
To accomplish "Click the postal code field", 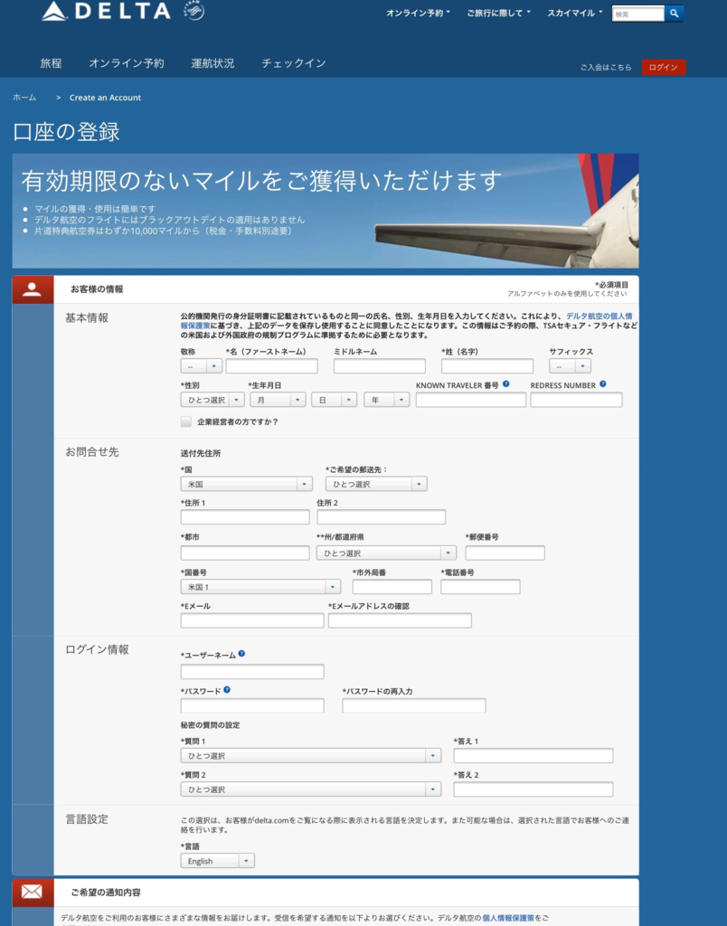I will (505, 553).
